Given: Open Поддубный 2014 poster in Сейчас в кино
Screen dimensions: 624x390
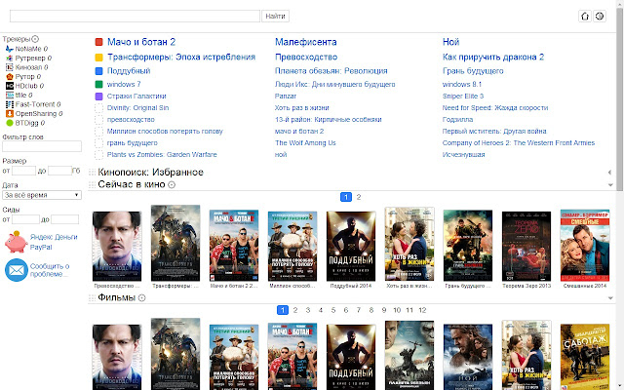Looking at the screenshot, I should coord(351,246).
